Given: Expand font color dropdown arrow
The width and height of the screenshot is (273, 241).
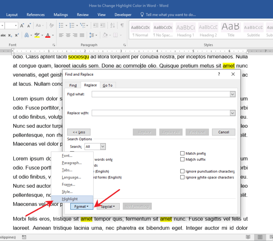Looking at the screenshot, I should click(53, 35).
